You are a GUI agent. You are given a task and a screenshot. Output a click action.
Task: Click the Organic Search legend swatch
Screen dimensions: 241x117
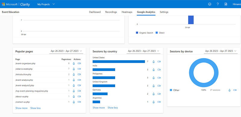click(137, 33)
